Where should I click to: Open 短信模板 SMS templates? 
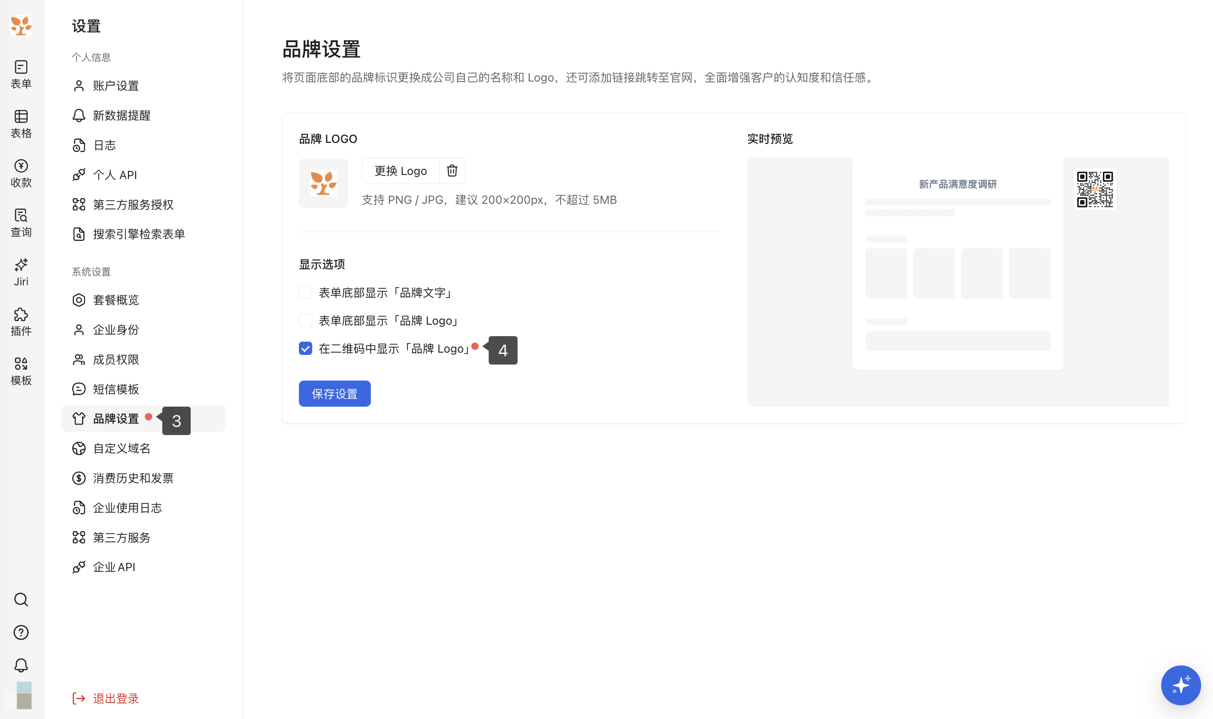point(143,389)
